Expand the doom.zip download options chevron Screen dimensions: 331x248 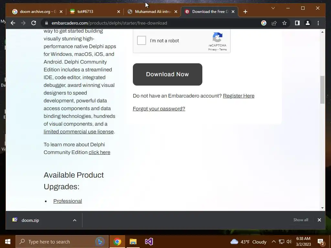tap(75, 220)
